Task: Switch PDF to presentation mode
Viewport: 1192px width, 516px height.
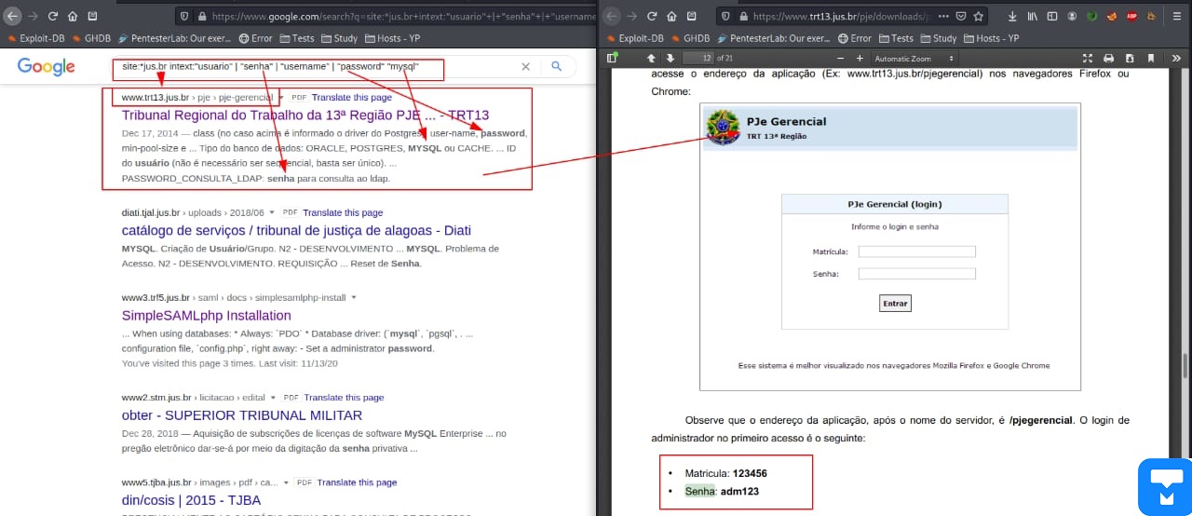Action: [1087, 58]
